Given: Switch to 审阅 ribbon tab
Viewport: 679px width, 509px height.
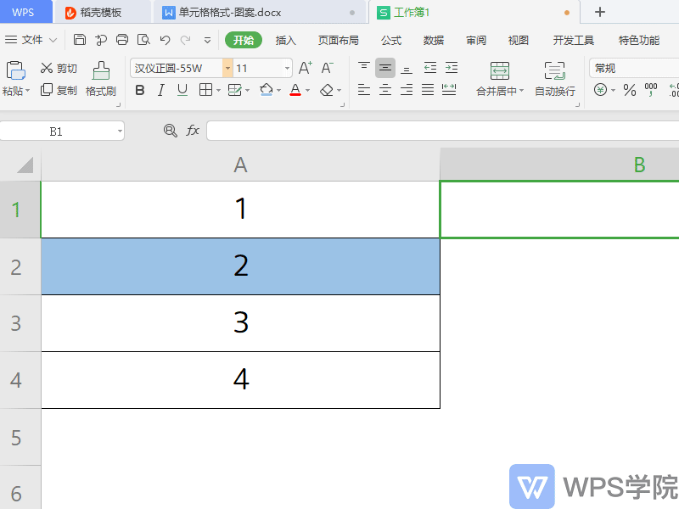Looking at the screenshot, I should [x=476, y=40].
